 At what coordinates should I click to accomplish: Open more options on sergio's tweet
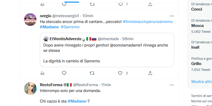point(172,16)
